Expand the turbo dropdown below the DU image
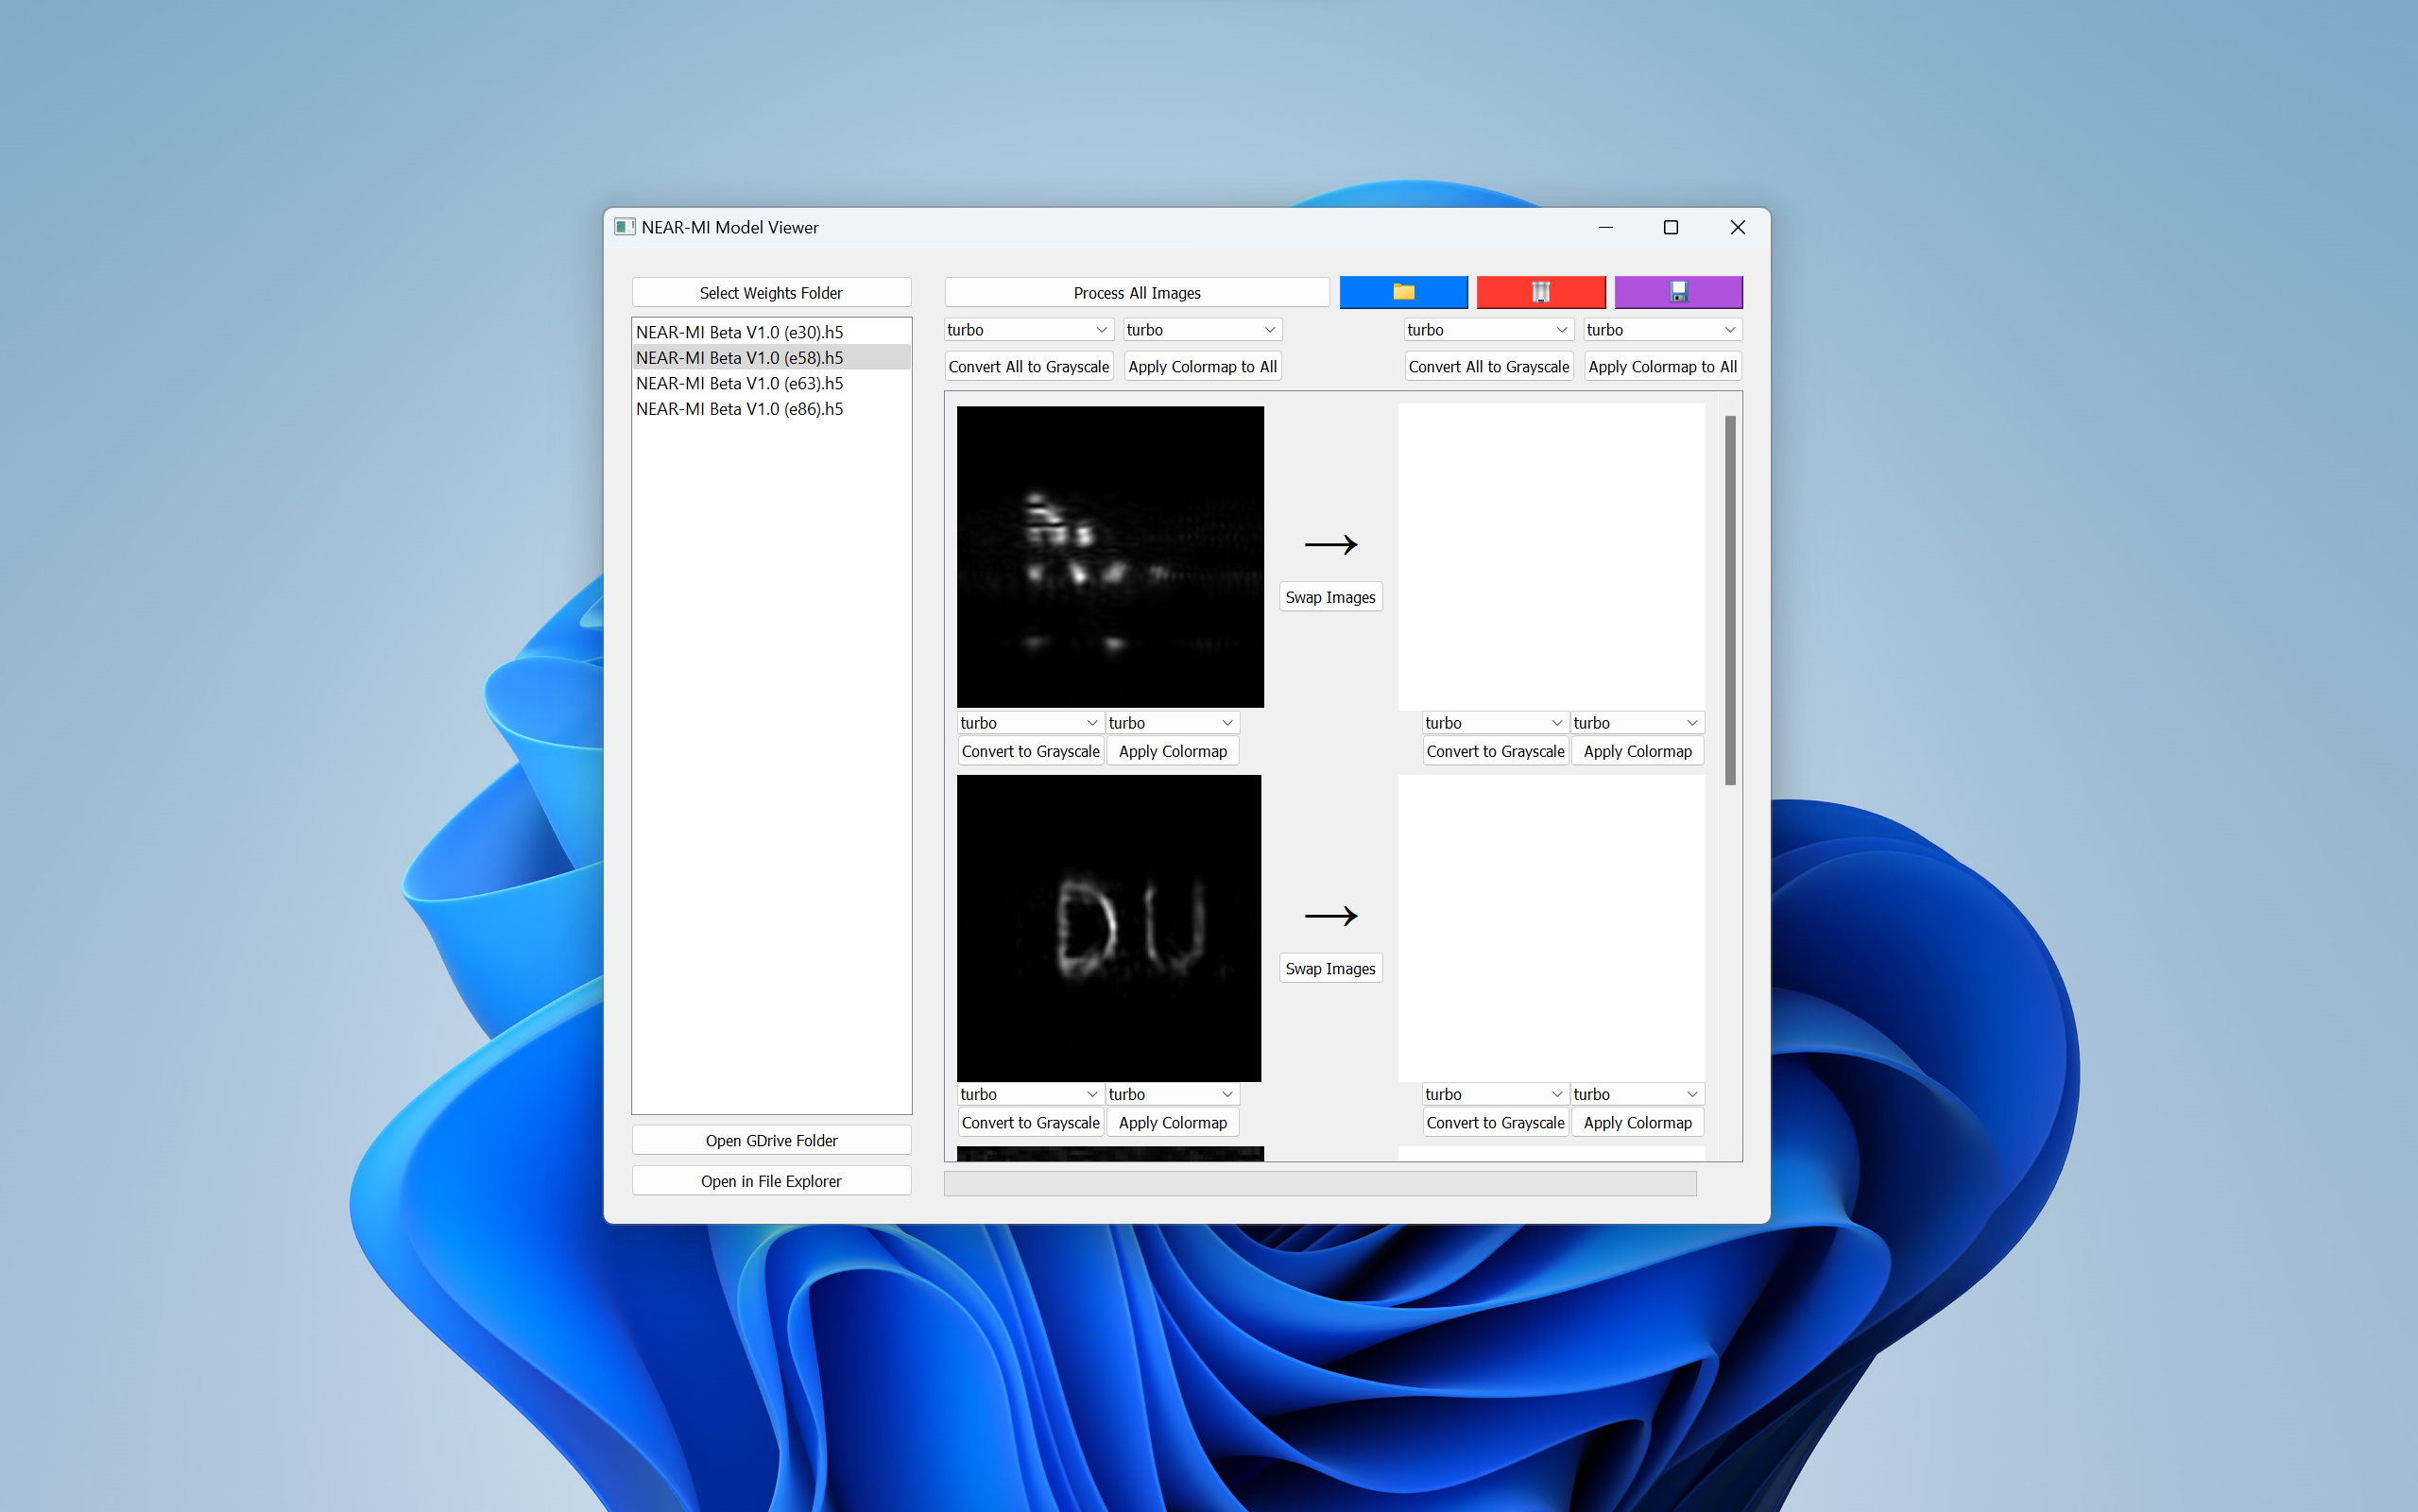 (1030, 1094)
